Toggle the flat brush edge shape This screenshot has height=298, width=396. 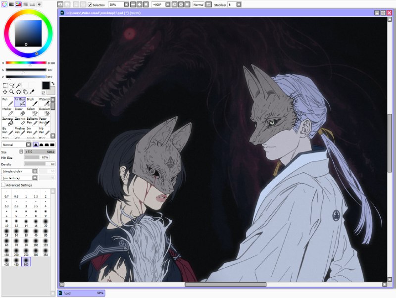click(52, 145)
